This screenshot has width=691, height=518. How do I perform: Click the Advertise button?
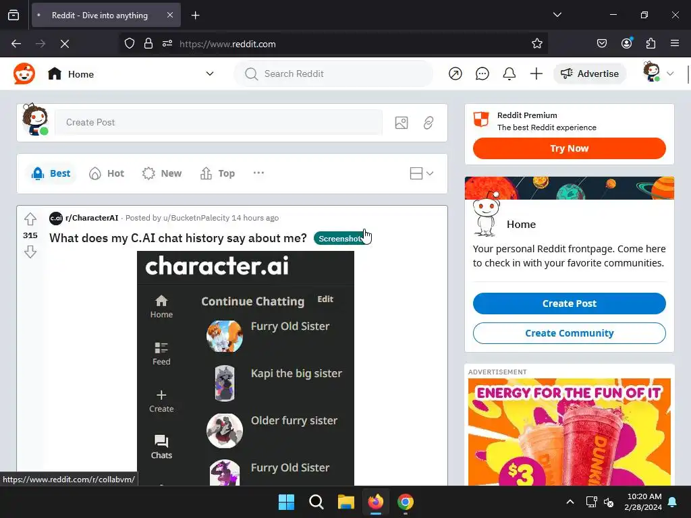click(x=590, y=74)
